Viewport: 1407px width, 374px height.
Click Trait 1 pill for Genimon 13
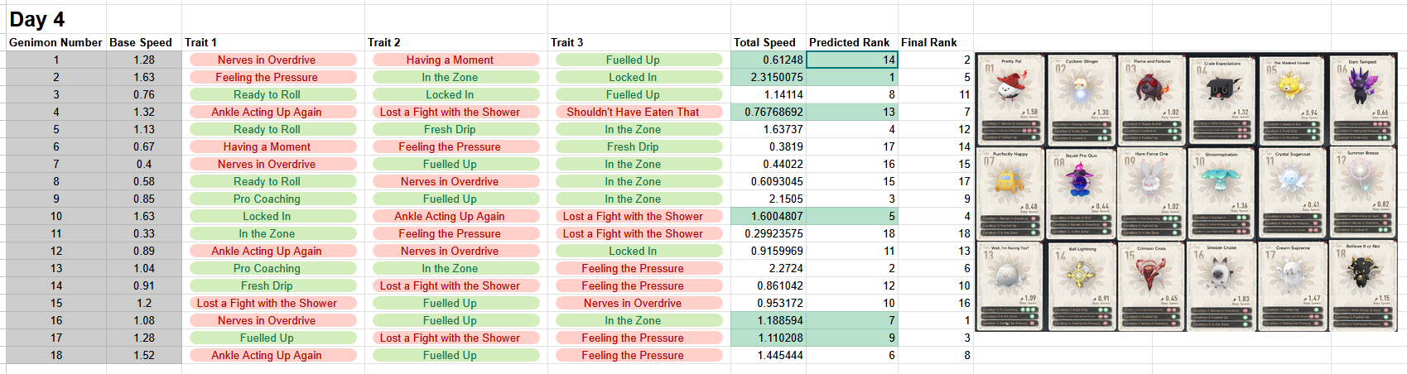tap(273, 268)
